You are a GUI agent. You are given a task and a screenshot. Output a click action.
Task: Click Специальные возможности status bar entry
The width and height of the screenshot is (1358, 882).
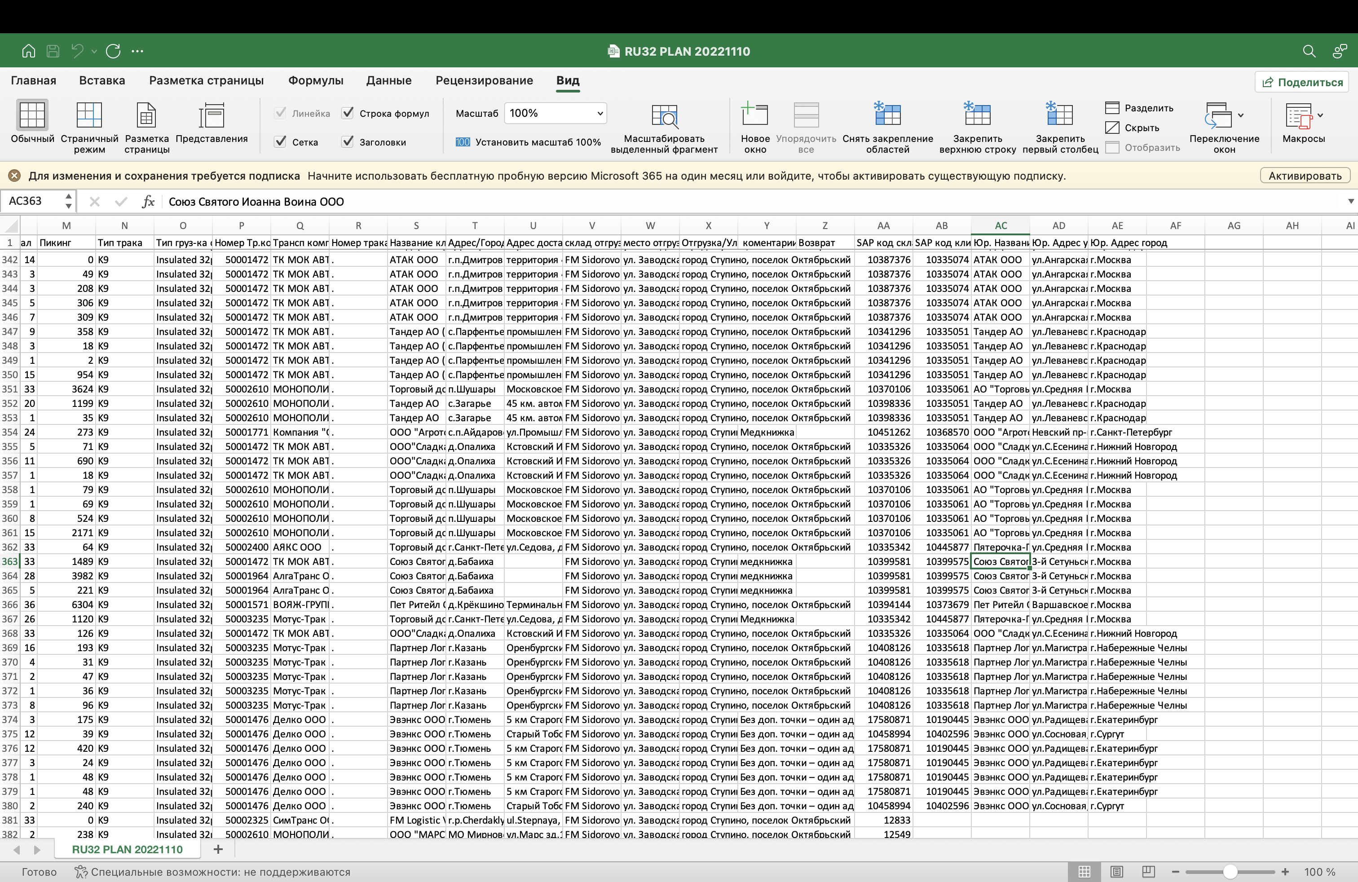[212, 872]
